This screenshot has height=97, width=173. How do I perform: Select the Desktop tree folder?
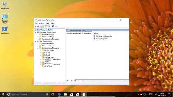point(47,53)
